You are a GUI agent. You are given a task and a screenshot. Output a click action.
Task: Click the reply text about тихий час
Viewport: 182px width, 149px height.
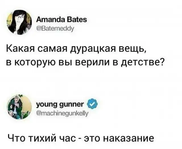[x=81, y=138]
